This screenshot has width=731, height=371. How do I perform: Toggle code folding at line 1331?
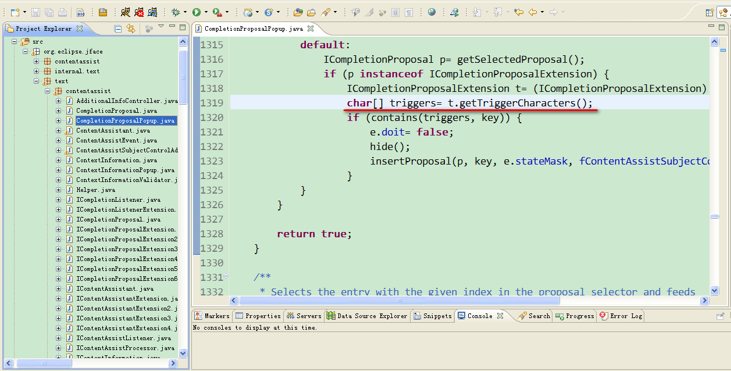[x=226, y=277]
